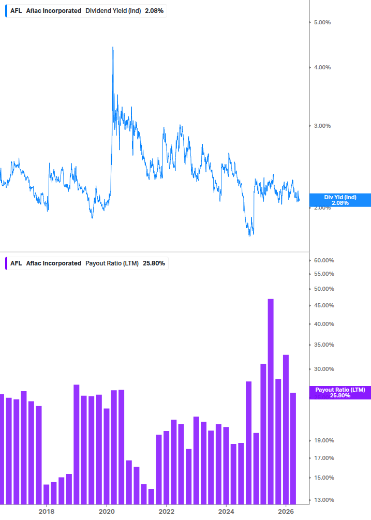Click the 50.00% payout axis label
Image resolution: width=371 pixels, height=520 pixels.
click(x=324, y=289)
